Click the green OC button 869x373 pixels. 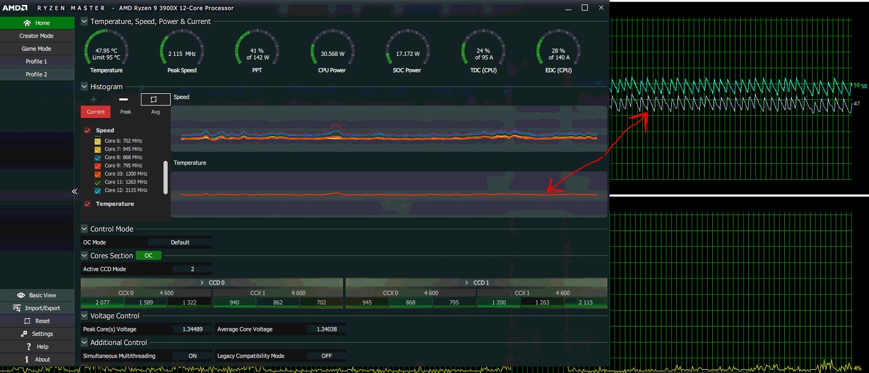[x=149, y=256]
